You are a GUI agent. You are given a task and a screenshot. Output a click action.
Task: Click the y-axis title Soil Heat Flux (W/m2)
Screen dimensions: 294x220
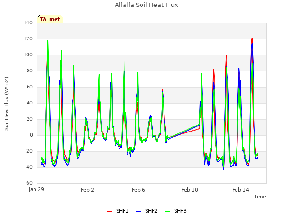pyautogui.click(x=6, y=104)
